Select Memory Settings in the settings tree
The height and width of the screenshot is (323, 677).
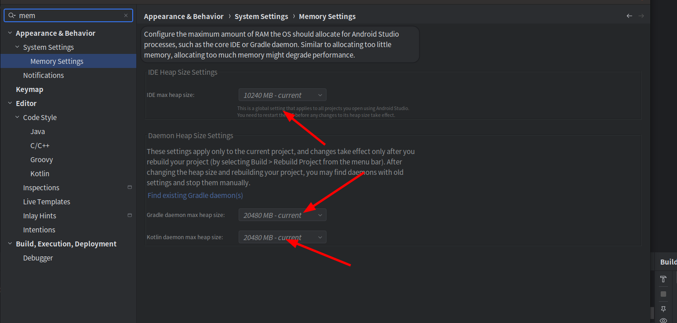coord(68,61)
